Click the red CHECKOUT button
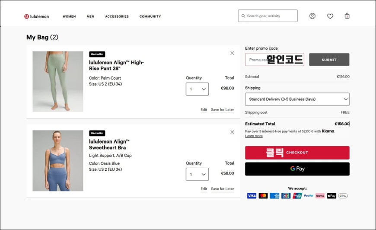This screenshot has width=376, height=230. (297, 153)
